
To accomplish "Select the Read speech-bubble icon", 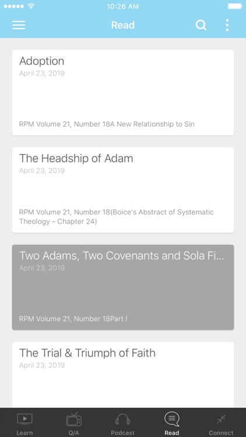I will [172, 419].
